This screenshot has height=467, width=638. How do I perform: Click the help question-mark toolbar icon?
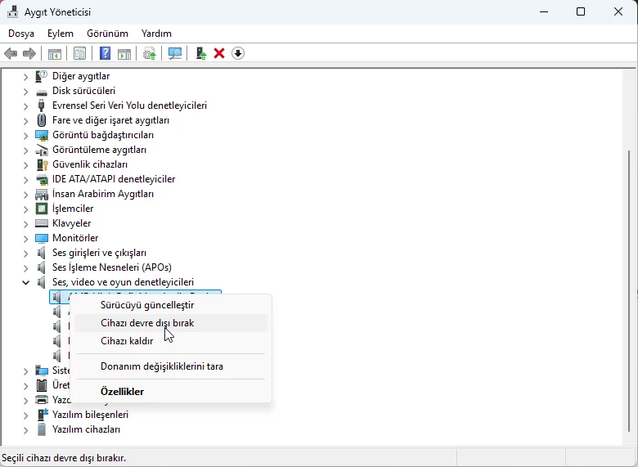pos(105,53)
